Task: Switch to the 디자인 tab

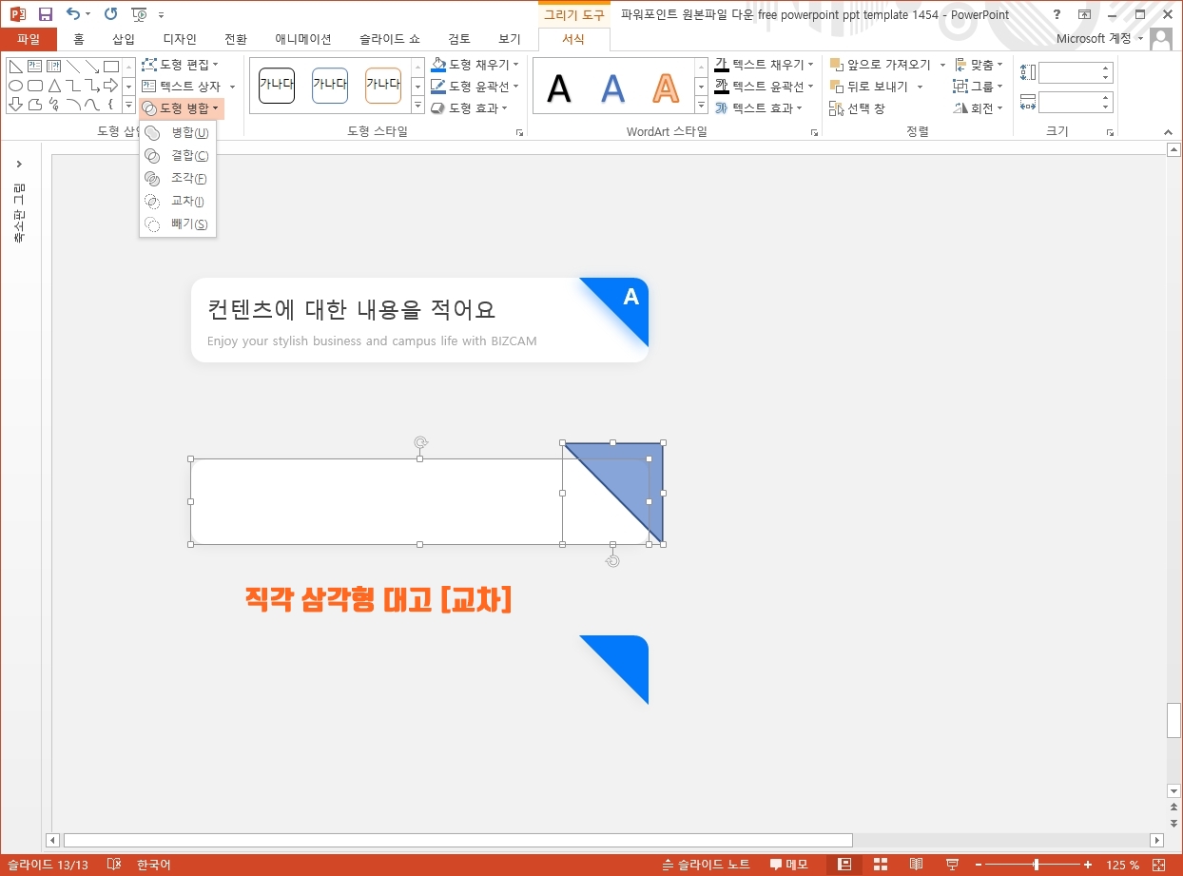Action: click(180, 39)
